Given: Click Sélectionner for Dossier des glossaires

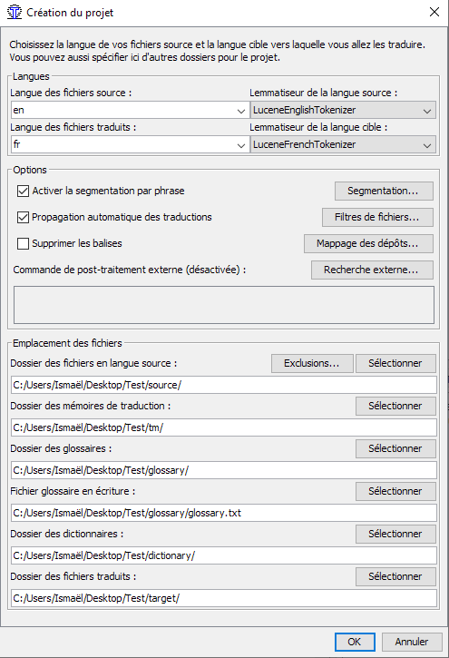Looking at the screenshot, I should [x=395, y=448].
